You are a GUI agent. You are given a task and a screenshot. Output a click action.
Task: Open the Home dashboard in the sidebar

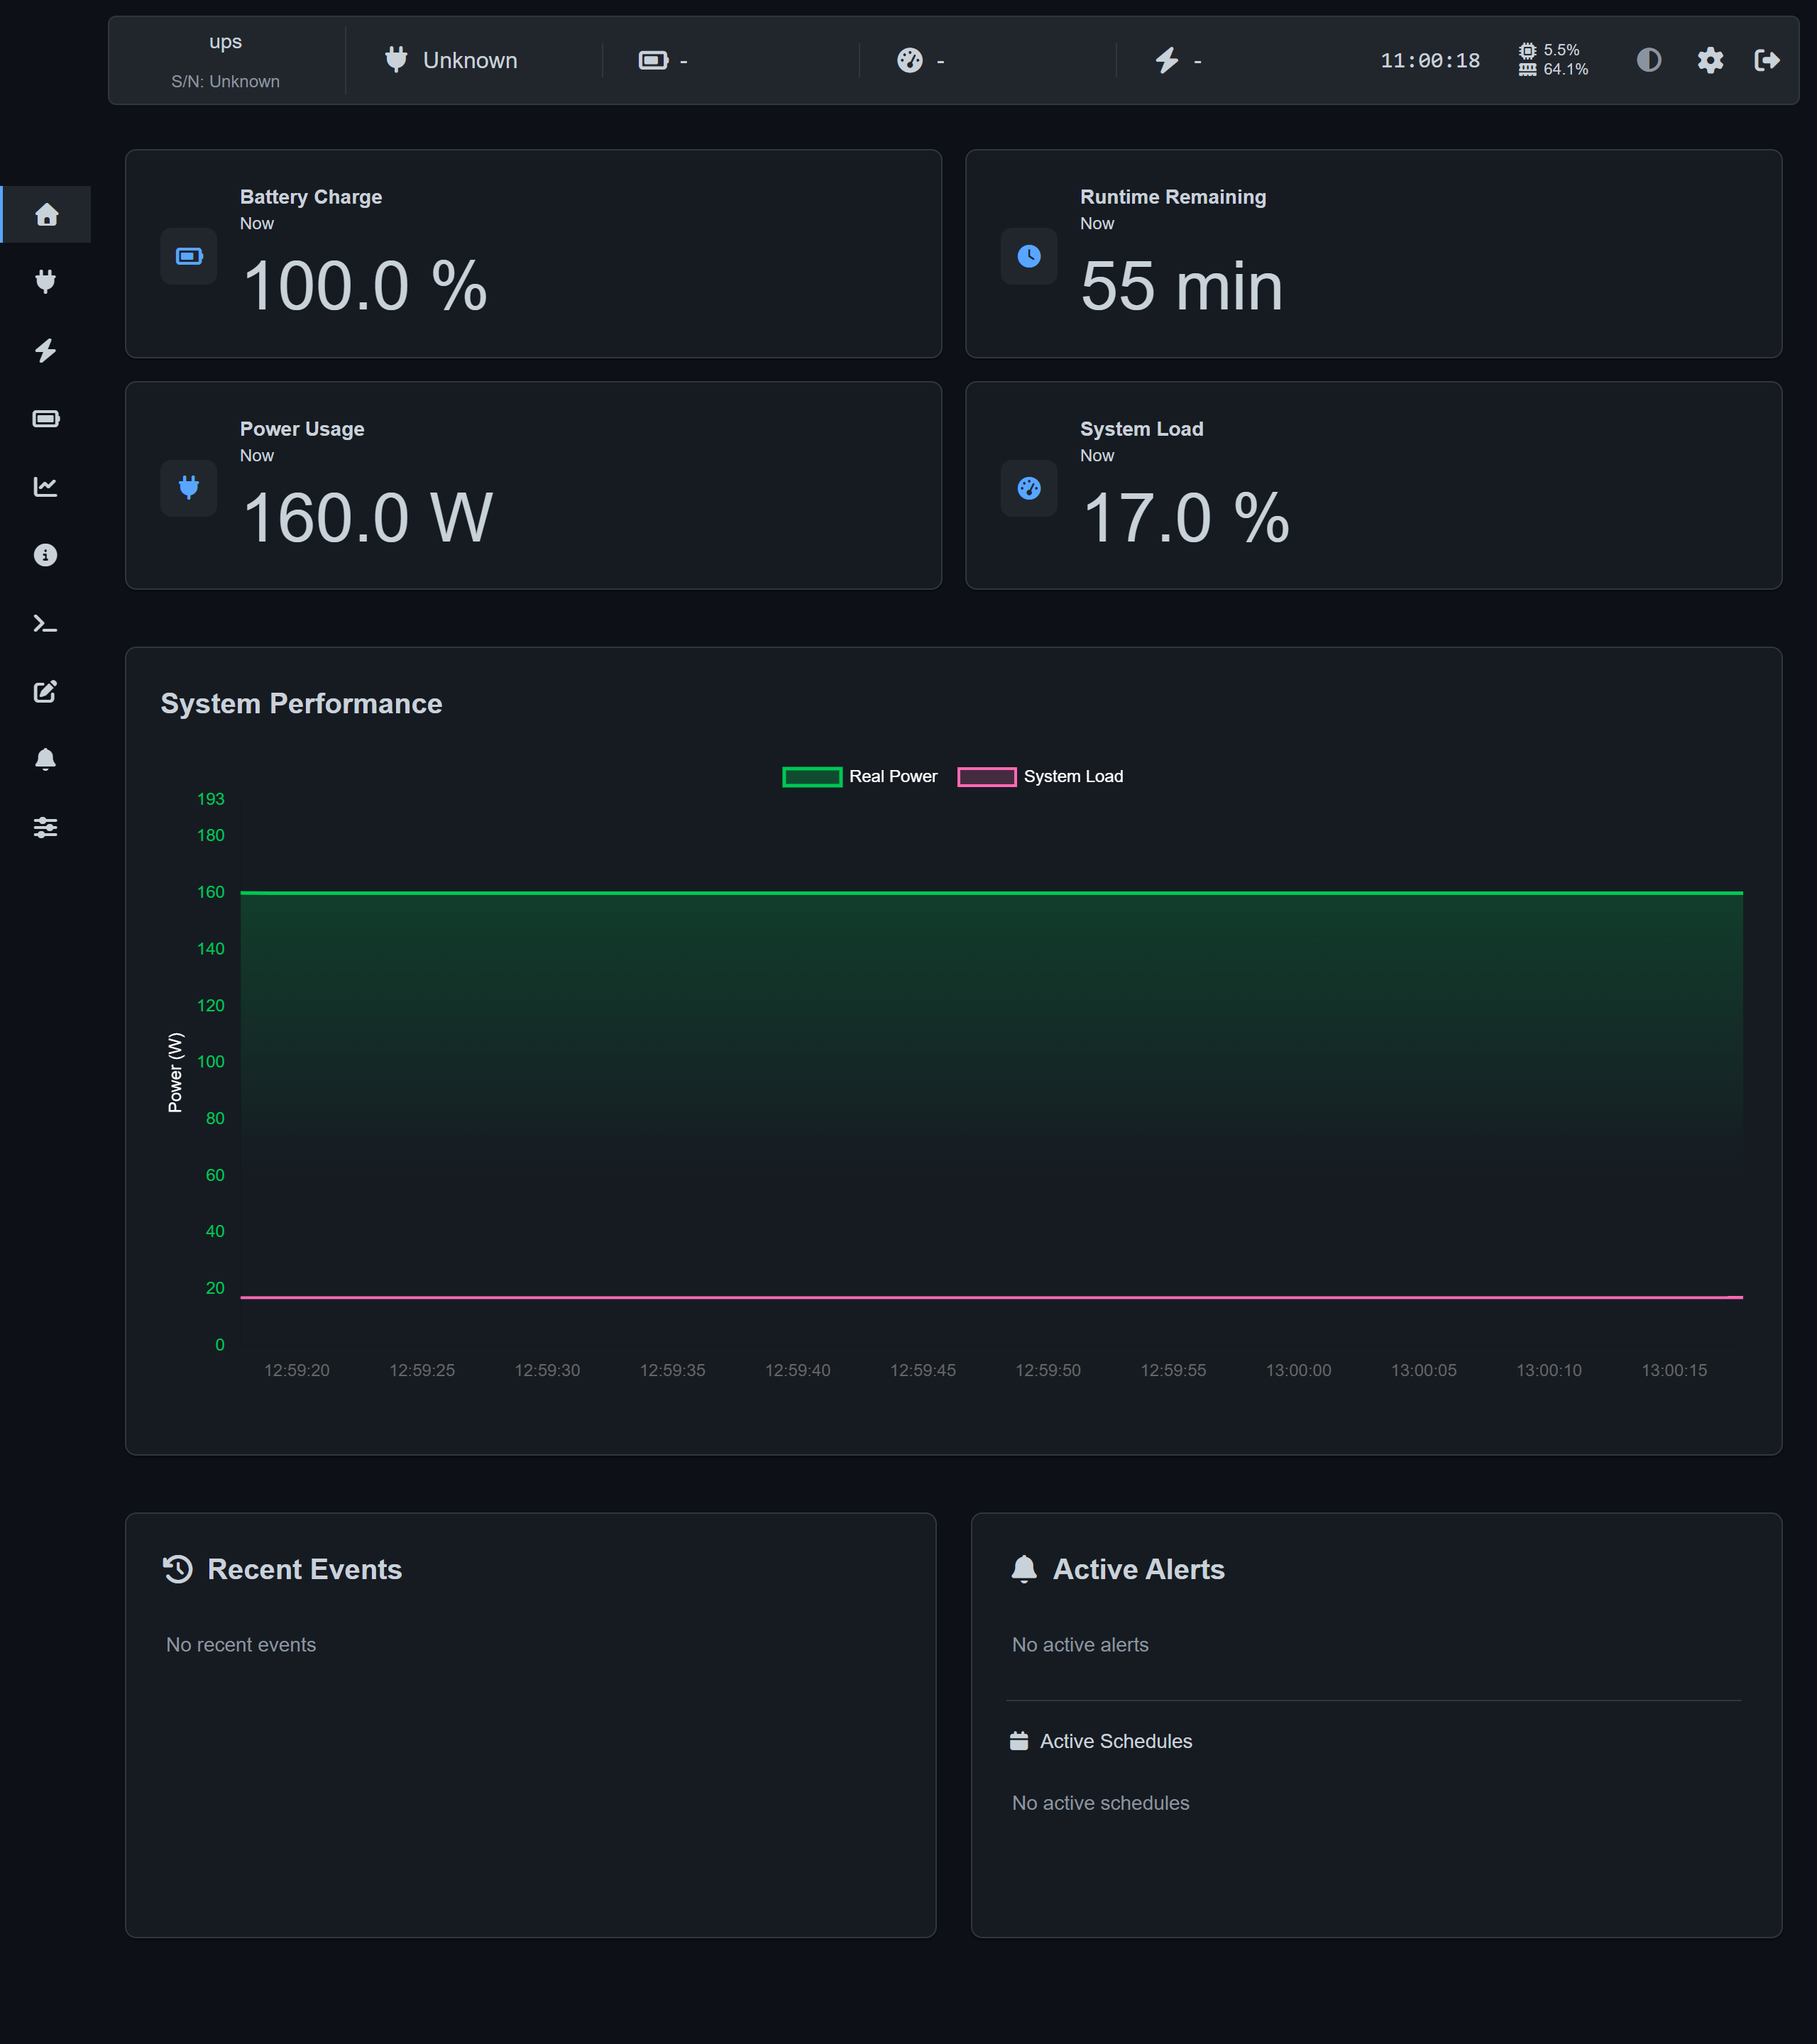coord(46,214)
